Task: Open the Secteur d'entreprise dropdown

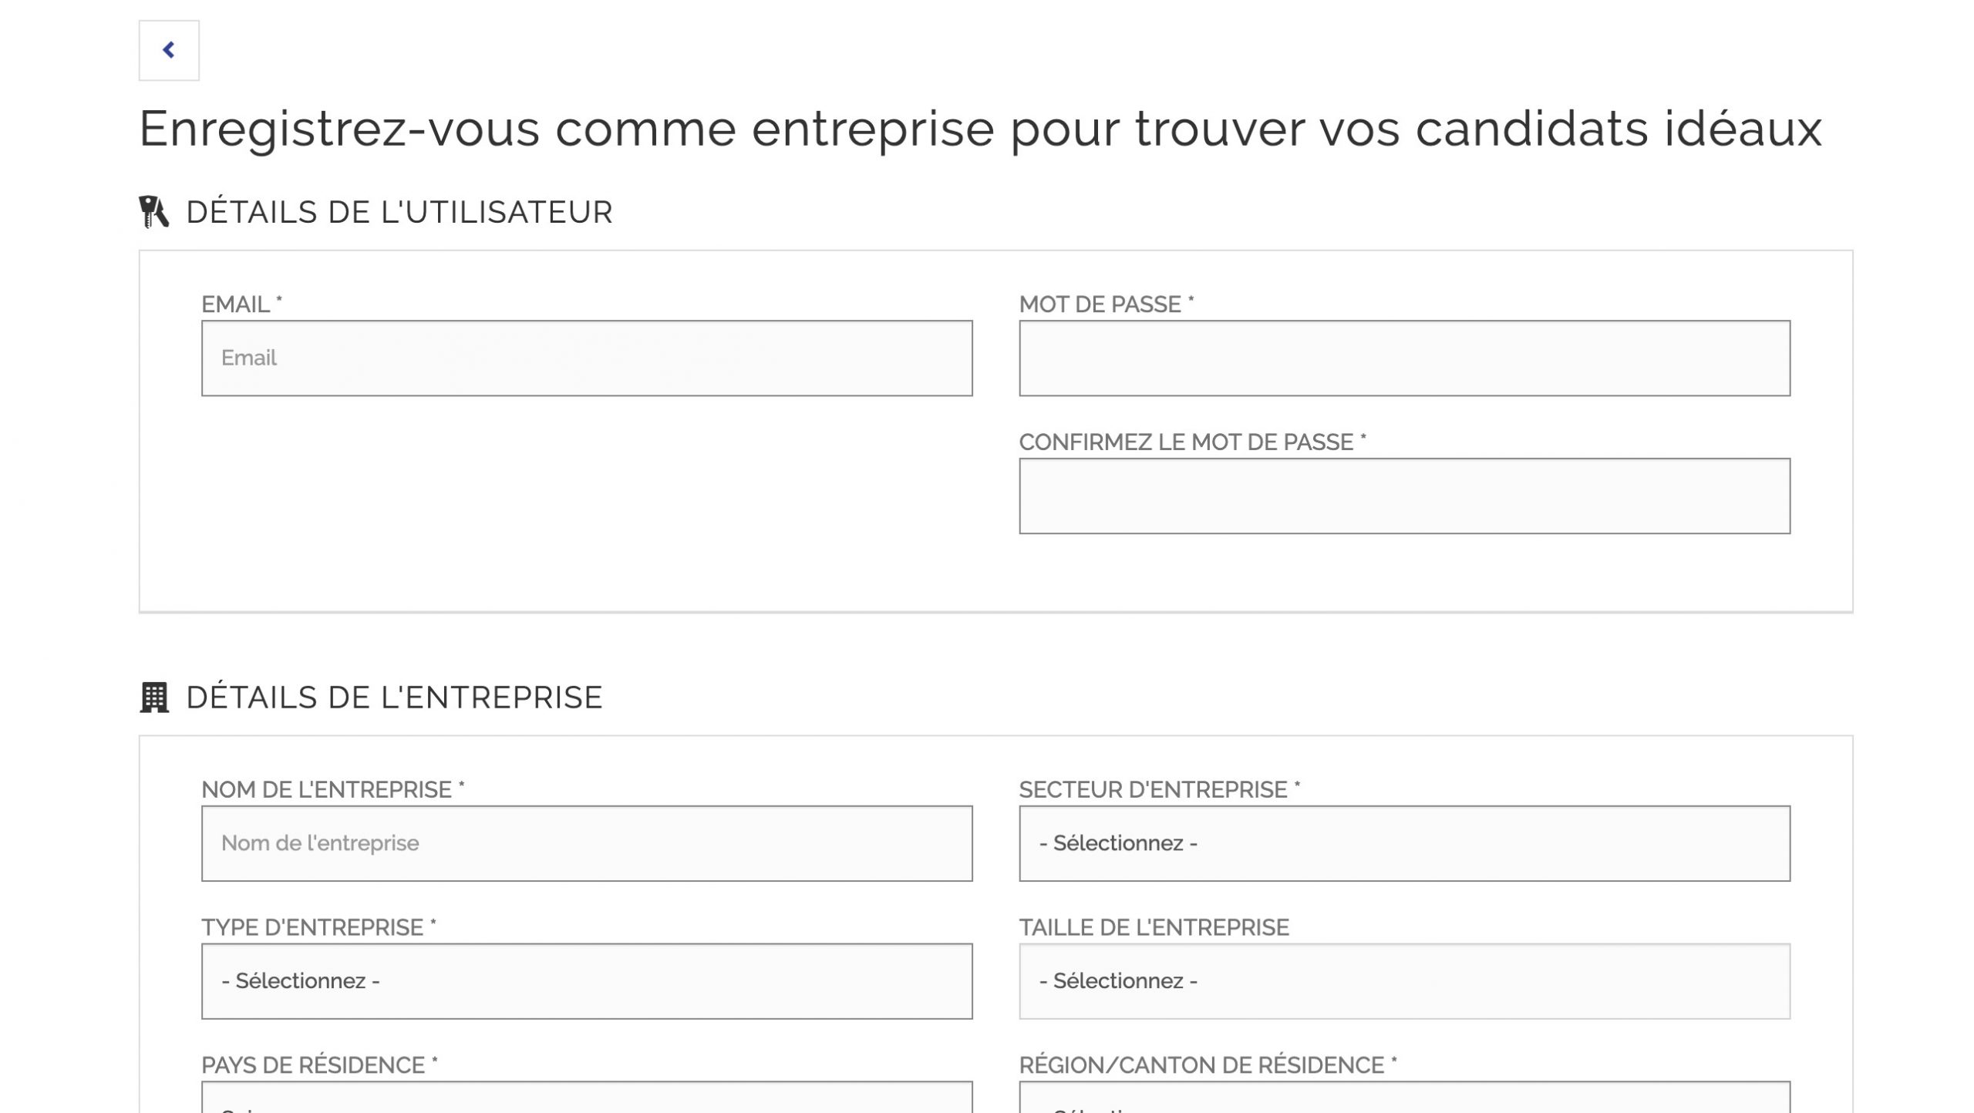Action: click(x=1404, y=843)
